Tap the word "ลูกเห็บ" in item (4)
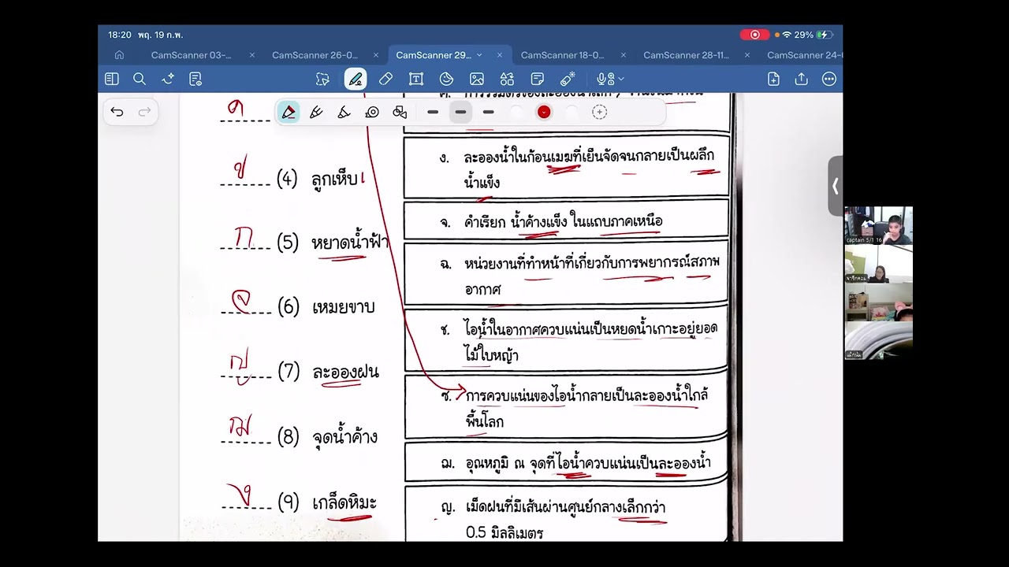This screenshot has width=1009, height=567. click(x=334, y=180)
